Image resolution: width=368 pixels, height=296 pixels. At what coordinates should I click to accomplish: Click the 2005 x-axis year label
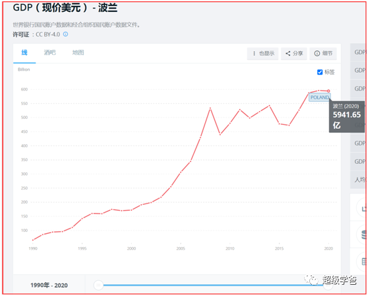181,248
